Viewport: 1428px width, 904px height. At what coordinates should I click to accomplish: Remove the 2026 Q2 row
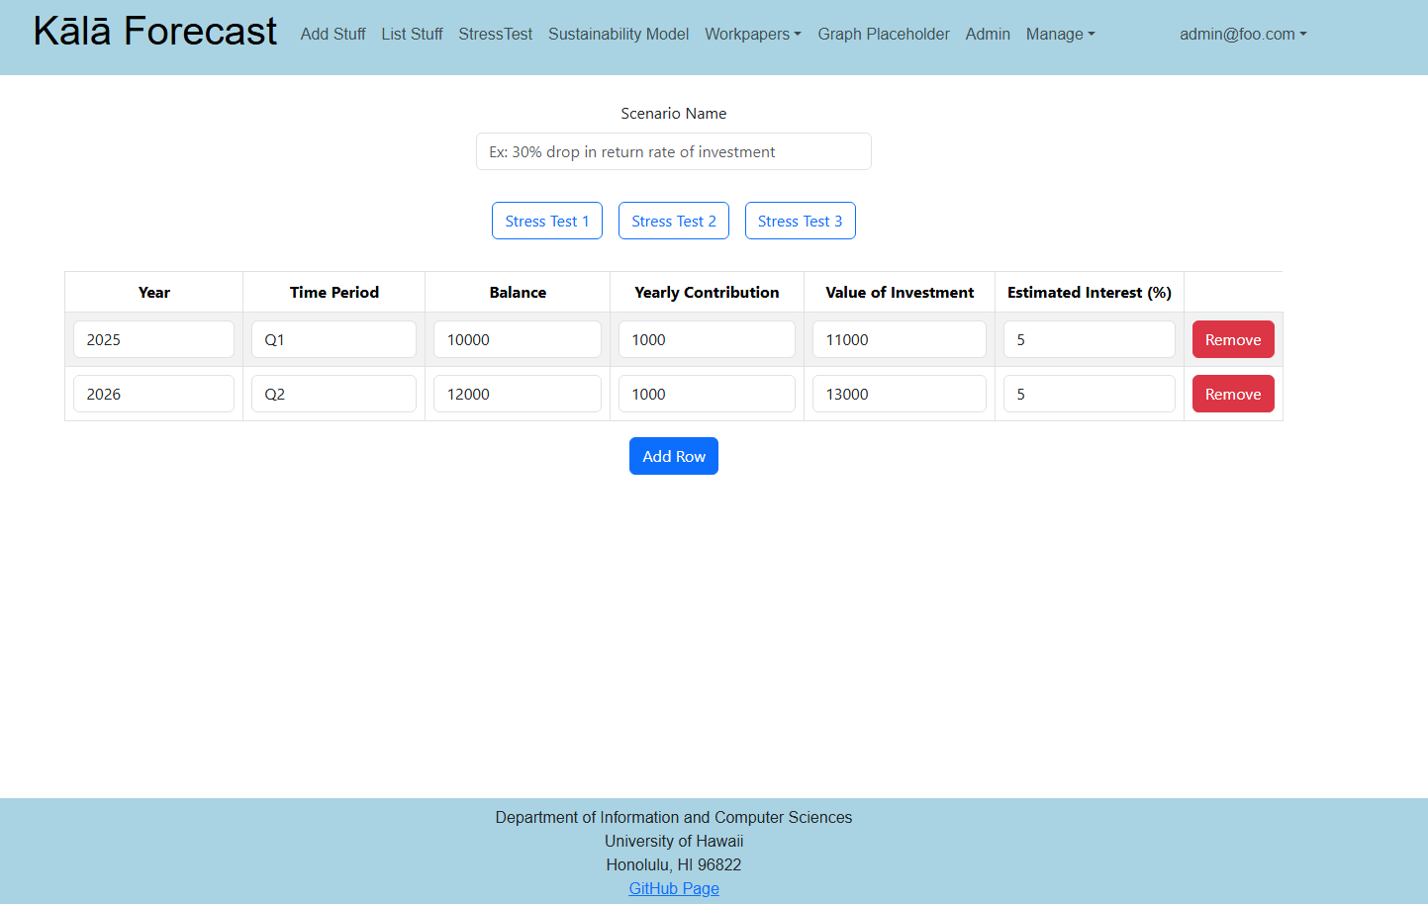tap(1232, 394)
